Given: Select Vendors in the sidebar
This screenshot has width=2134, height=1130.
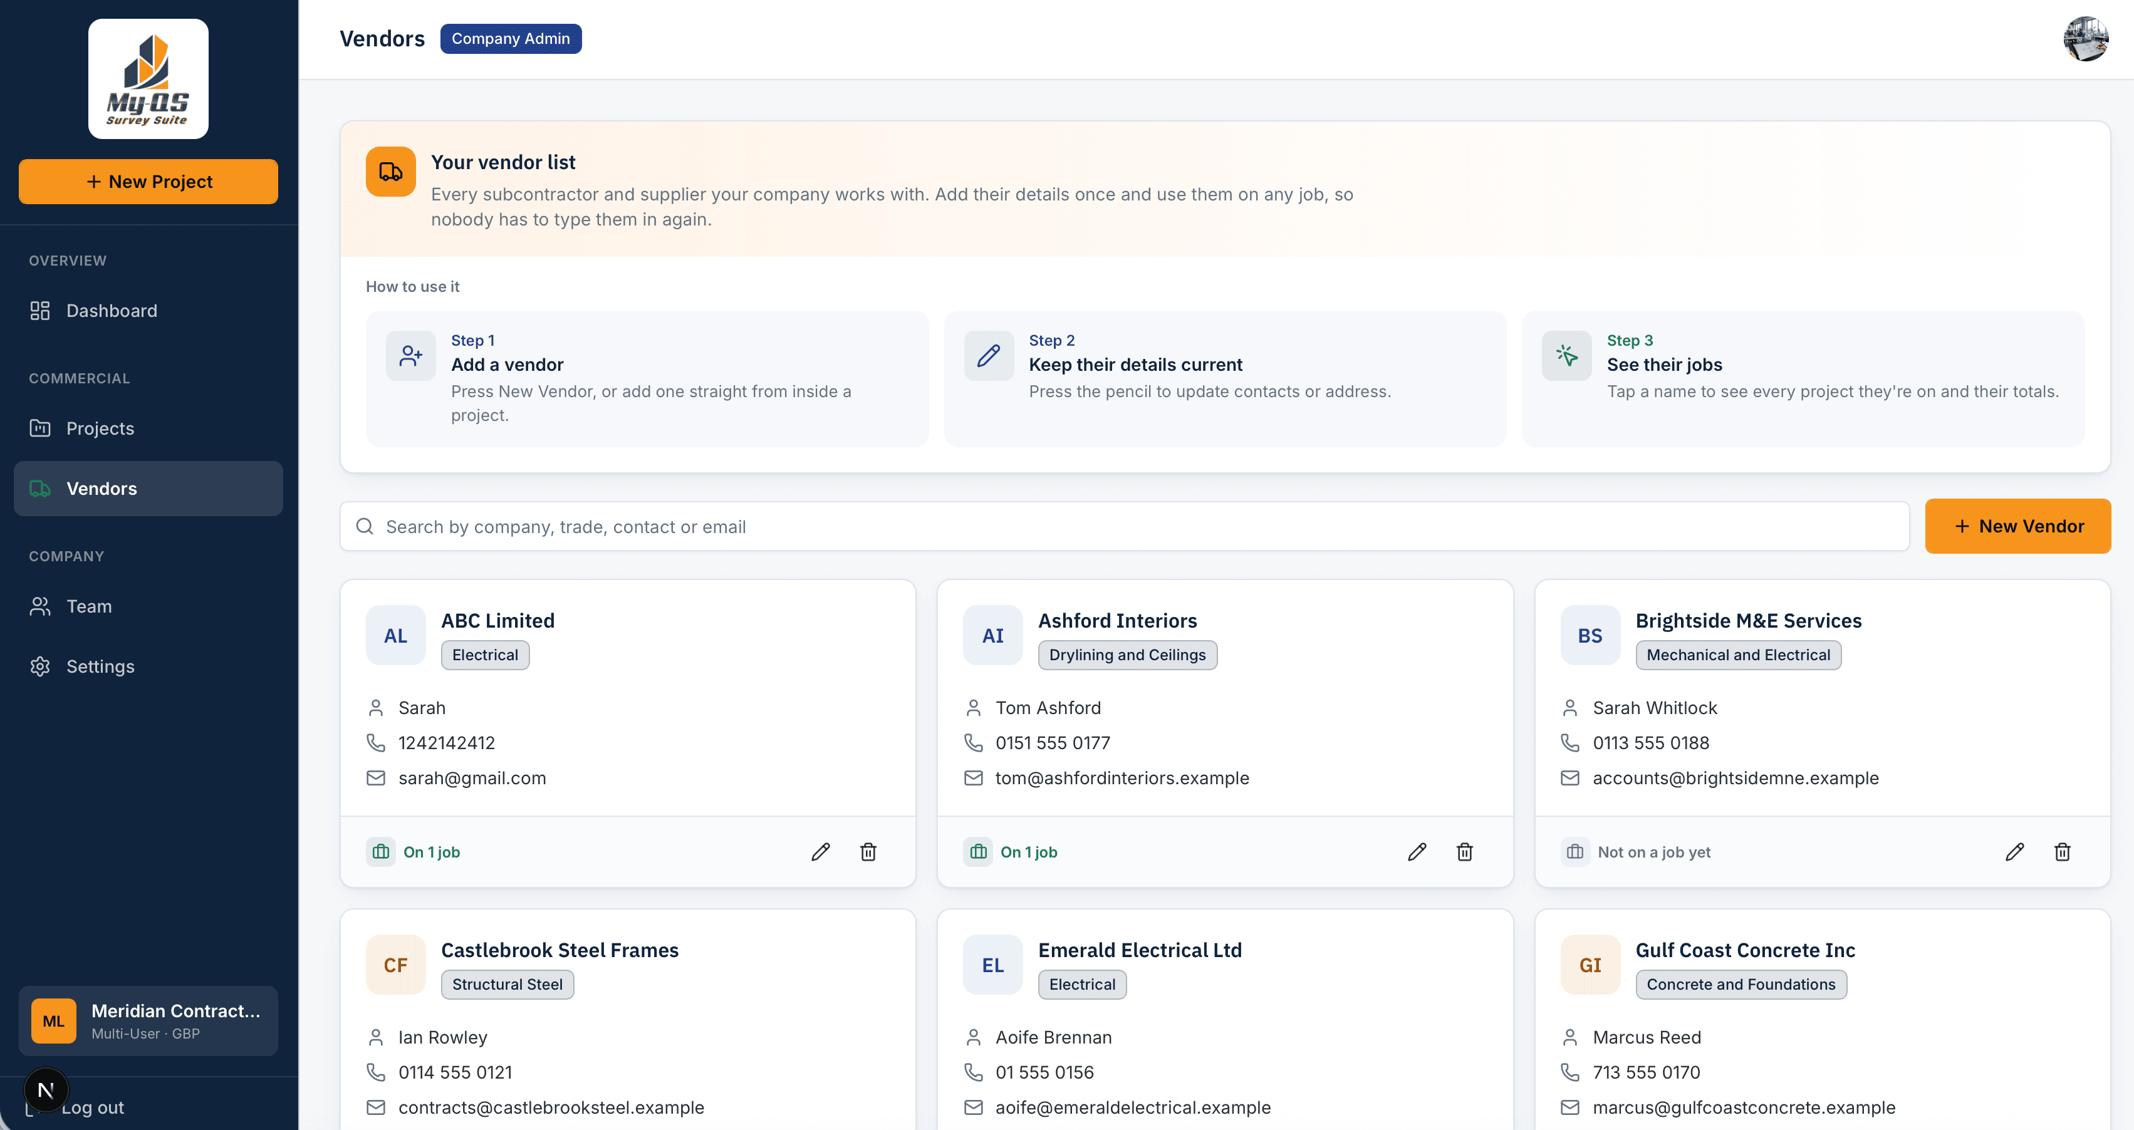Looking at the screenshot, I should (148, 489).
